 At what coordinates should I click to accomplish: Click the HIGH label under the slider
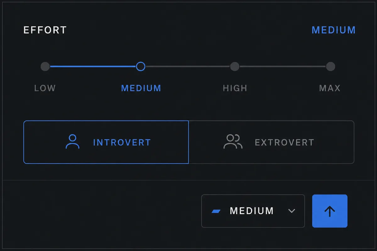235,88
